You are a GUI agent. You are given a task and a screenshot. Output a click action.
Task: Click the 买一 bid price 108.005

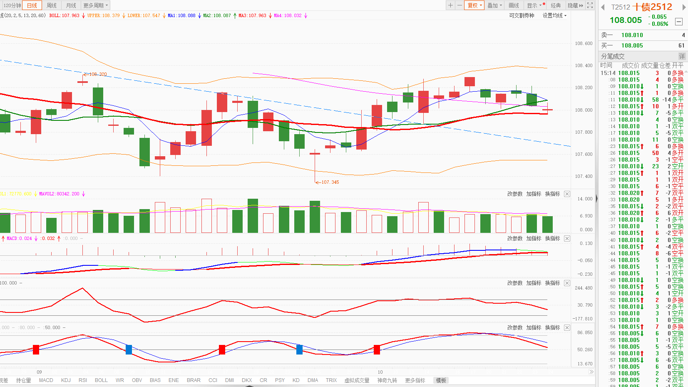coord(632,46)
